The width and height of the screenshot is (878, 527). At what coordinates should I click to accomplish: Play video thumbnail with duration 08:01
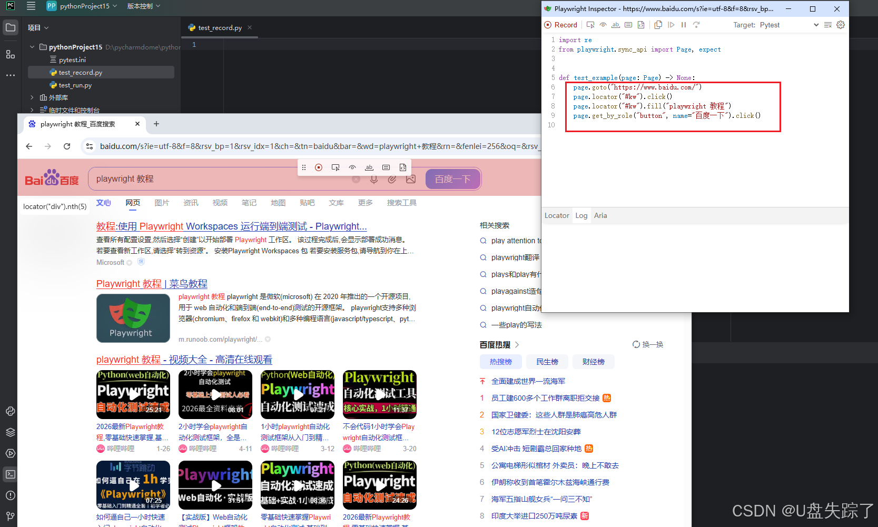click(215, 394)
